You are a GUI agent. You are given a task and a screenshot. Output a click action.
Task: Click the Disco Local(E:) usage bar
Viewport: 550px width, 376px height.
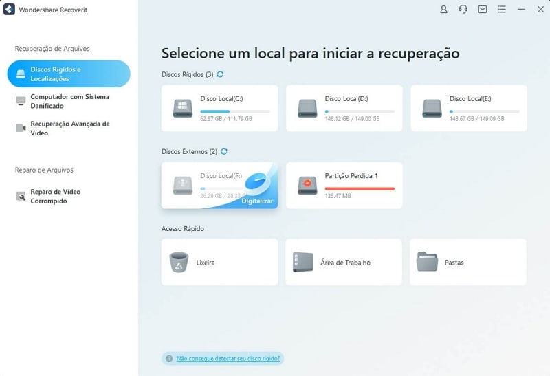485,111
